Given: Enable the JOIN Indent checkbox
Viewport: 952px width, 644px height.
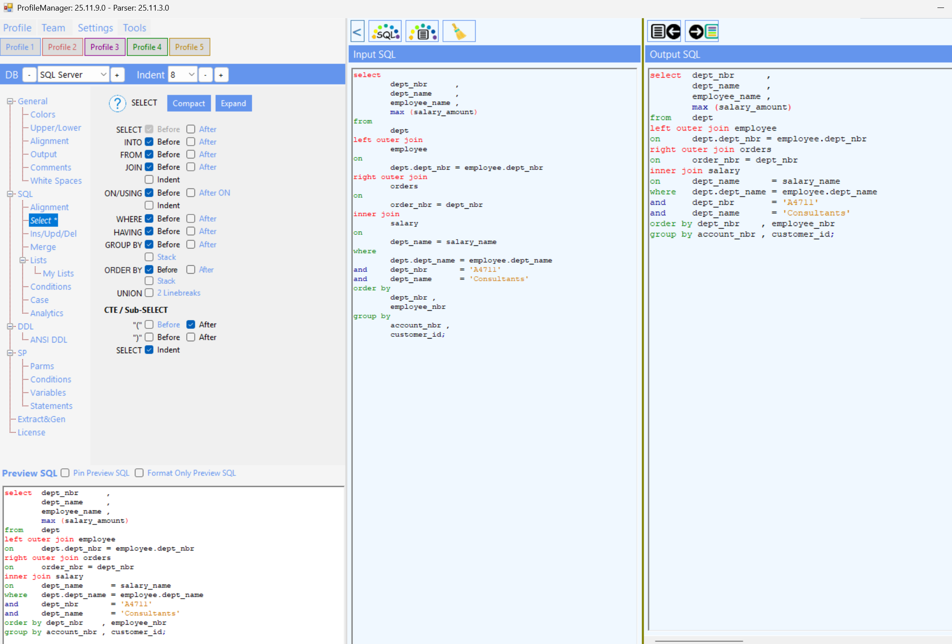Looking at the screenshot, I should click(x=149, y=180).
